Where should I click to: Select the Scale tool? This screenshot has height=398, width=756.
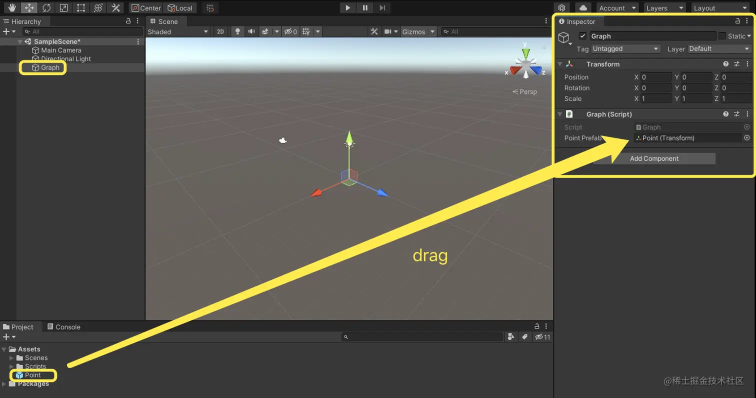(x=63, y=7)
